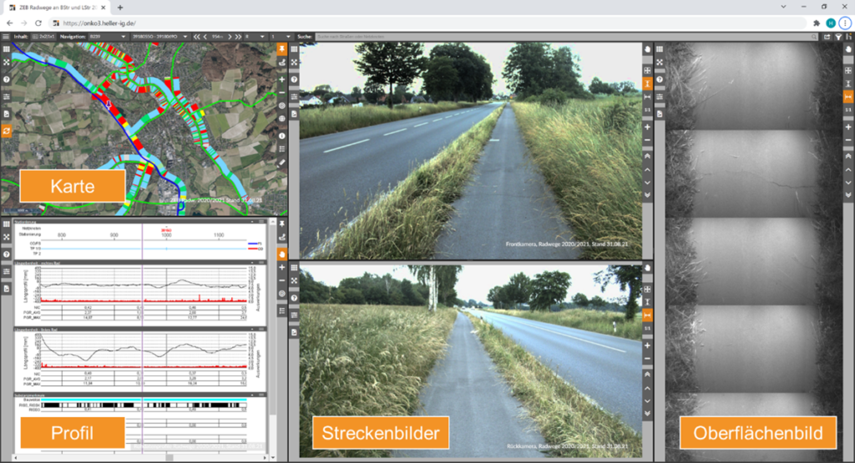Click the filter funnel icon at top right
The image size is (855, 463).
838,37
